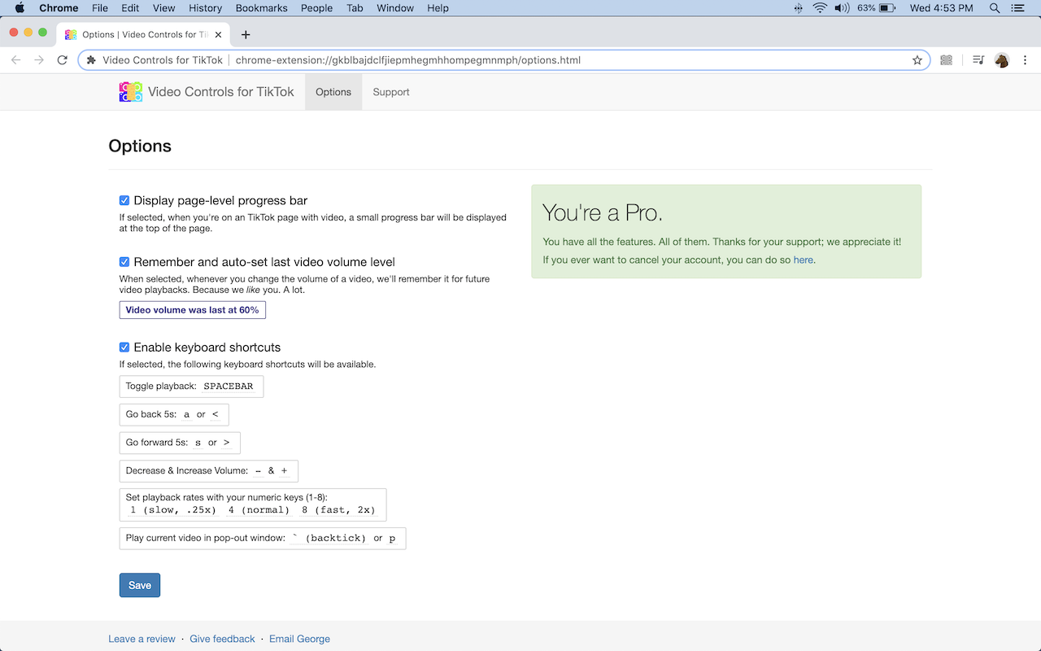Click the 'Go back 5s' shortcut box

point(174,414)
